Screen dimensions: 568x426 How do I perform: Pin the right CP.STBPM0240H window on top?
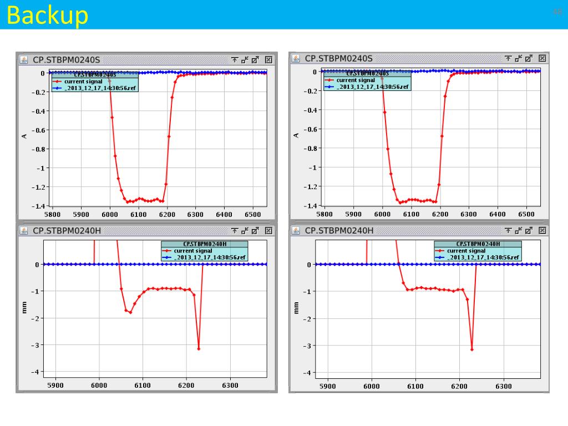(508, 231)
